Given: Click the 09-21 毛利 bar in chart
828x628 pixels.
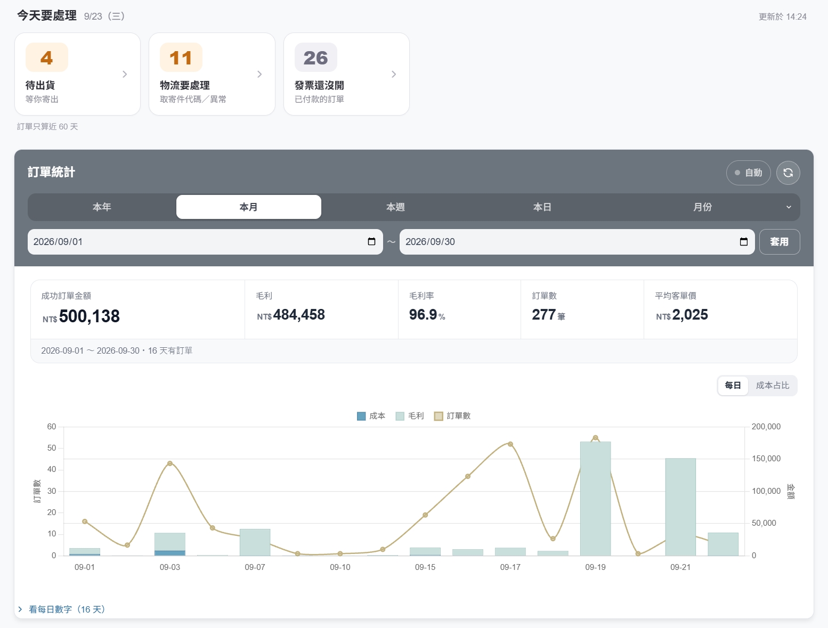Looking at the screenshot, I should coord(680,507).
